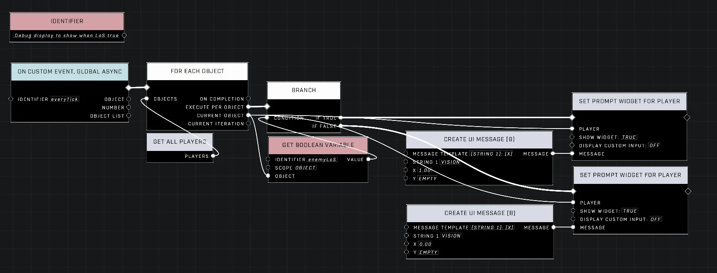Screen dimensions: 717x273
Task: Click PLAYER input port on upper Set Prompt Widget
Action: 572,129
